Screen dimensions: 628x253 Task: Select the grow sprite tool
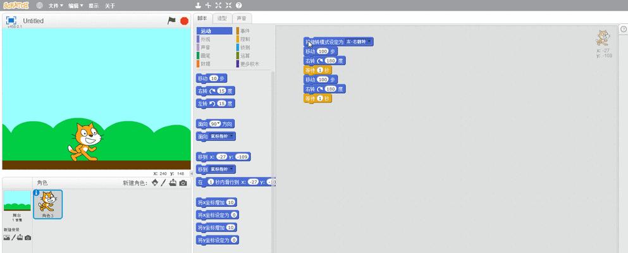[x=218, y=5]
